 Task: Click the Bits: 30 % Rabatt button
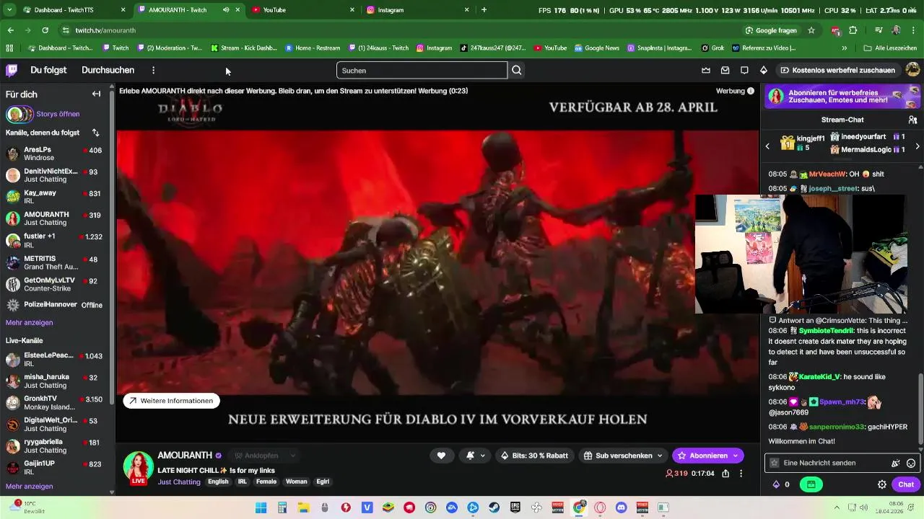click(x=534, y=456)
